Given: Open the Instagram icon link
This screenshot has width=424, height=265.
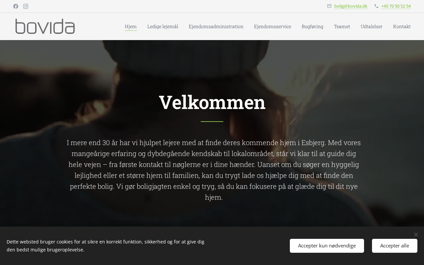Looking at the screenshot, I should tap(26, 6).
